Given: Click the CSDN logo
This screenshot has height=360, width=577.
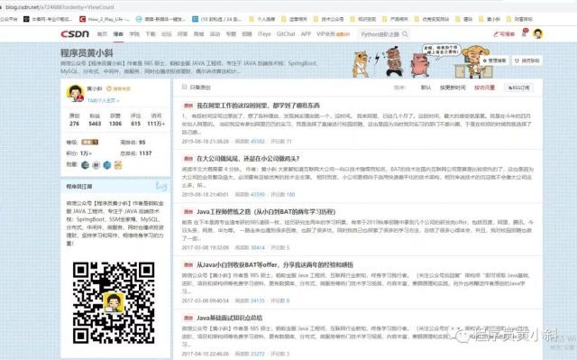Looking at the screenshot, I should pos(75,34).
